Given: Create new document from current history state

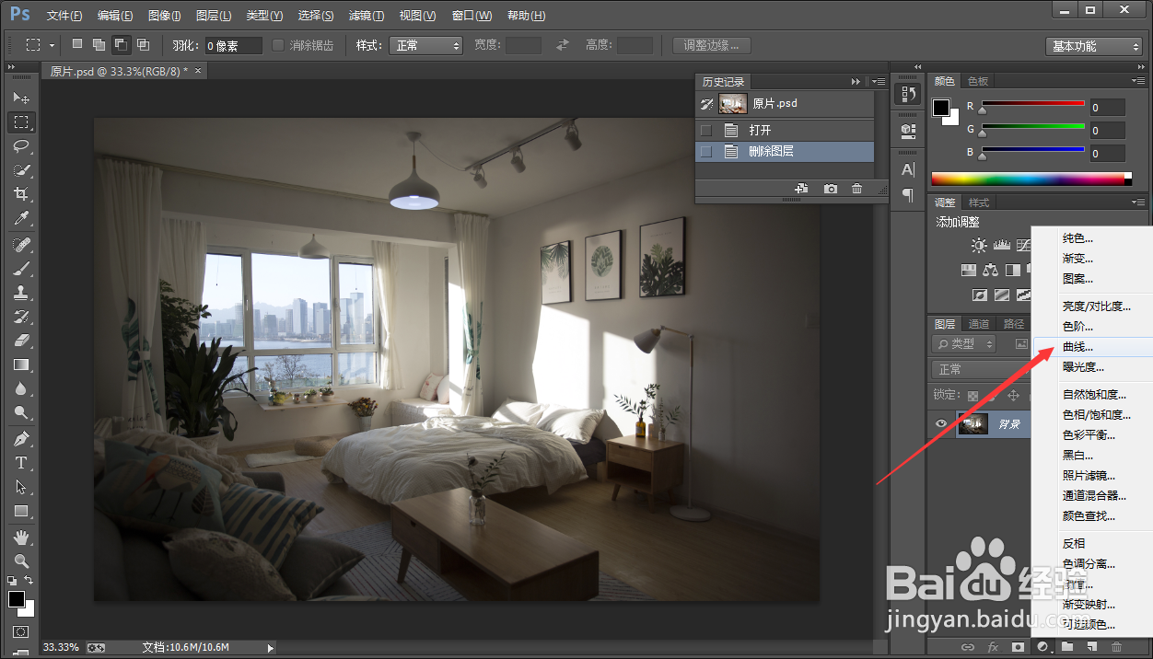Looking at the screenshot, I should [802, 189].
